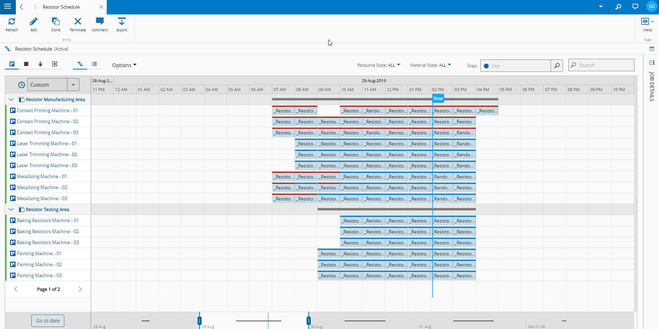Click the Terminate X icon
Image resolution: width=659 pixels, height=329 pixels.
point(78,22)
